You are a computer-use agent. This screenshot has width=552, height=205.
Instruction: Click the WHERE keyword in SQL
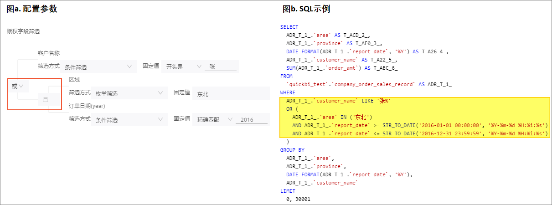(x=288, y=92)
